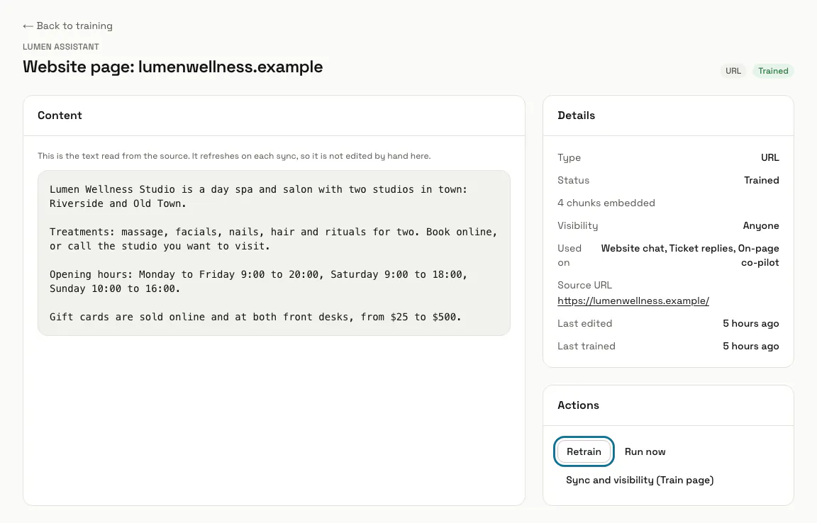Image resolution: width=817 pixels, height=523 pixels.
Task: Click the Visibility value 'Anyone'
Action: pos(761,225)
